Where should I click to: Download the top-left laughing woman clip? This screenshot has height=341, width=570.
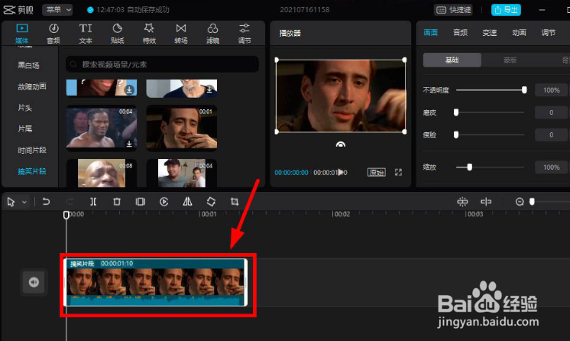(x=129, y=89)
